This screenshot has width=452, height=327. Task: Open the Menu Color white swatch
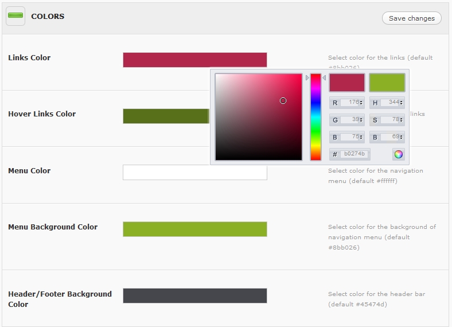click(x=194, y=173)
